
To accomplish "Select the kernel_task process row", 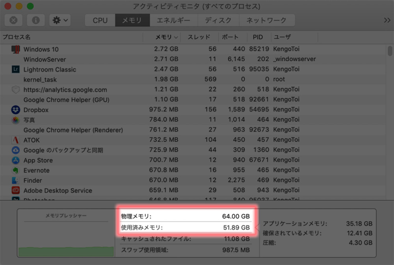I will coord(193,79).
